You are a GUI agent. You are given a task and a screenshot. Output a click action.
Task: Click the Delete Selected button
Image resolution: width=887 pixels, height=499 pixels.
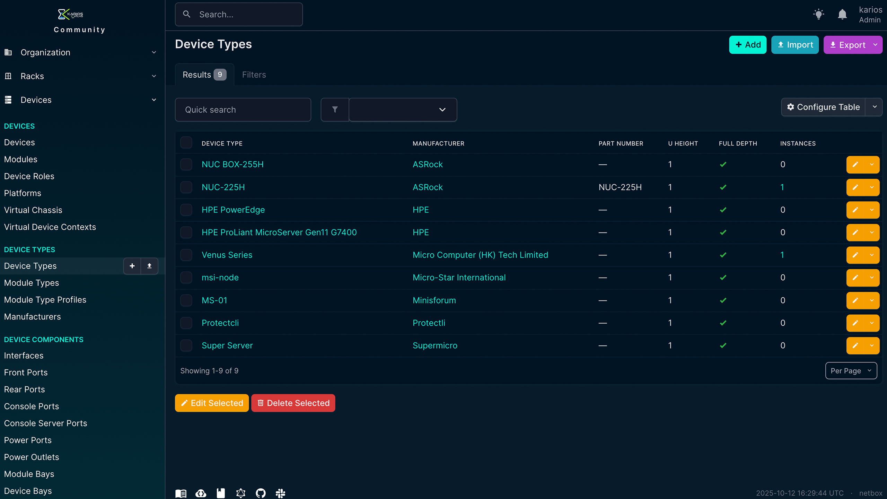tap(293, 403)
